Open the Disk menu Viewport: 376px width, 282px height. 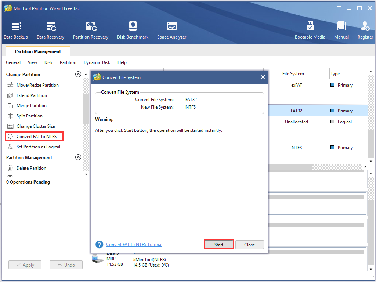pos(48,62)
